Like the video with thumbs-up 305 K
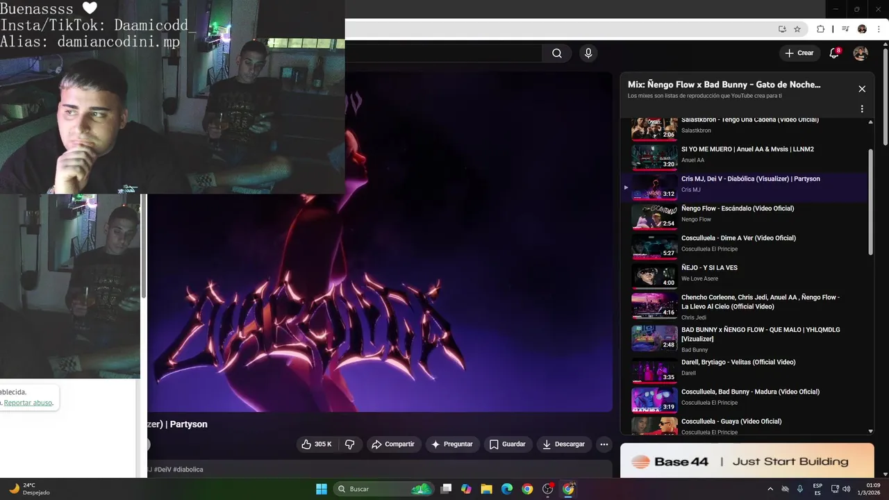 [317, 444]
